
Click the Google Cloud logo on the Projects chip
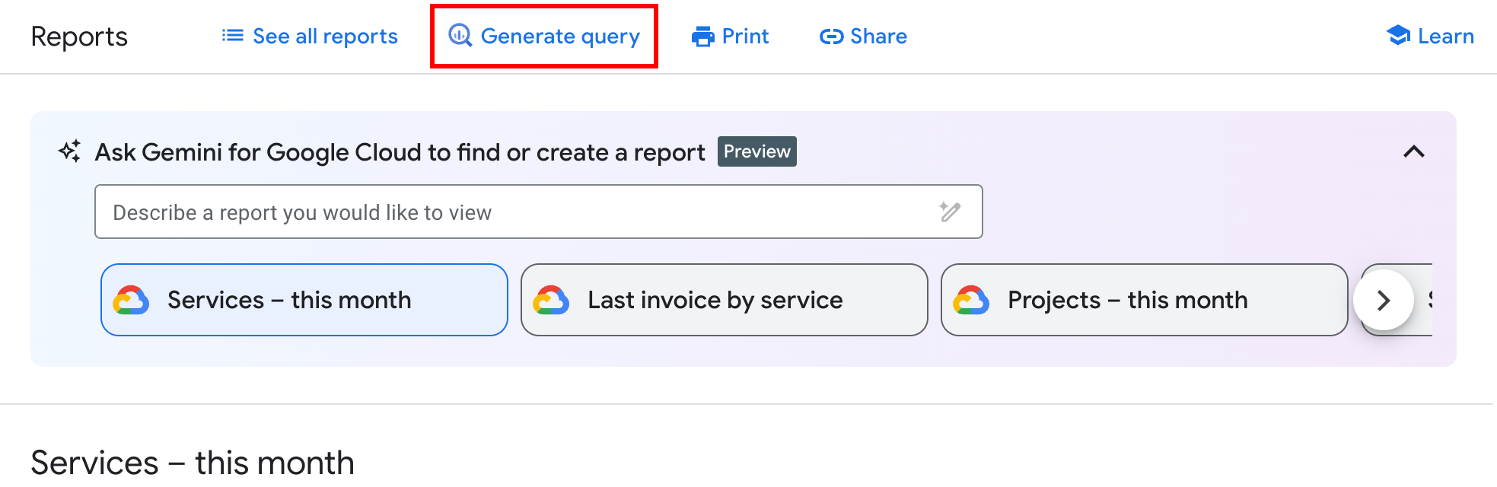coord(972,300)
